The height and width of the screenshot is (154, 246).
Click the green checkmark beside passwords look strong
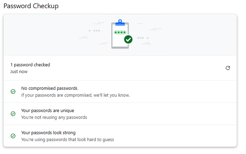click(x=13, y=136)
